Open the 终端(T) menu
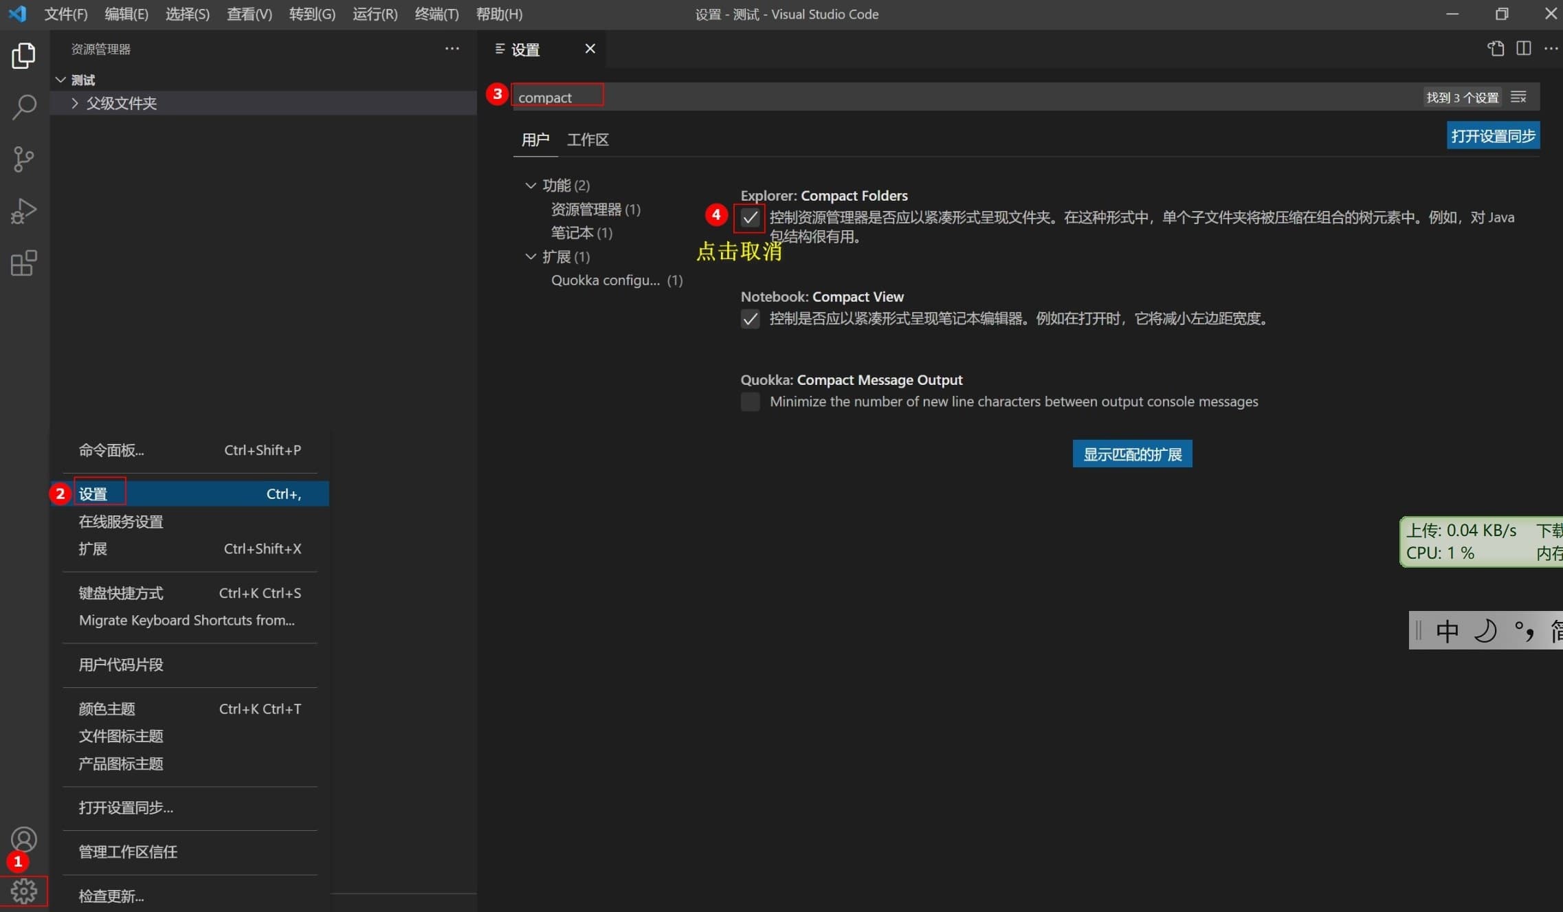Image resolution: width=1563 pixels, height=912 pixels. coord(437,14)
